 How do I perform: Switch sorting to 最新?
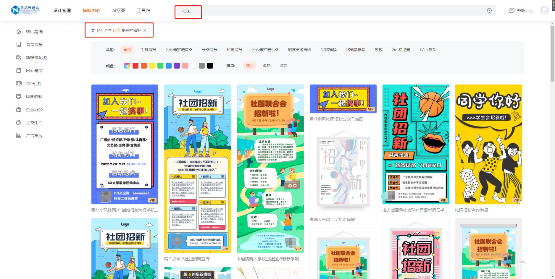tap(284, 65)
